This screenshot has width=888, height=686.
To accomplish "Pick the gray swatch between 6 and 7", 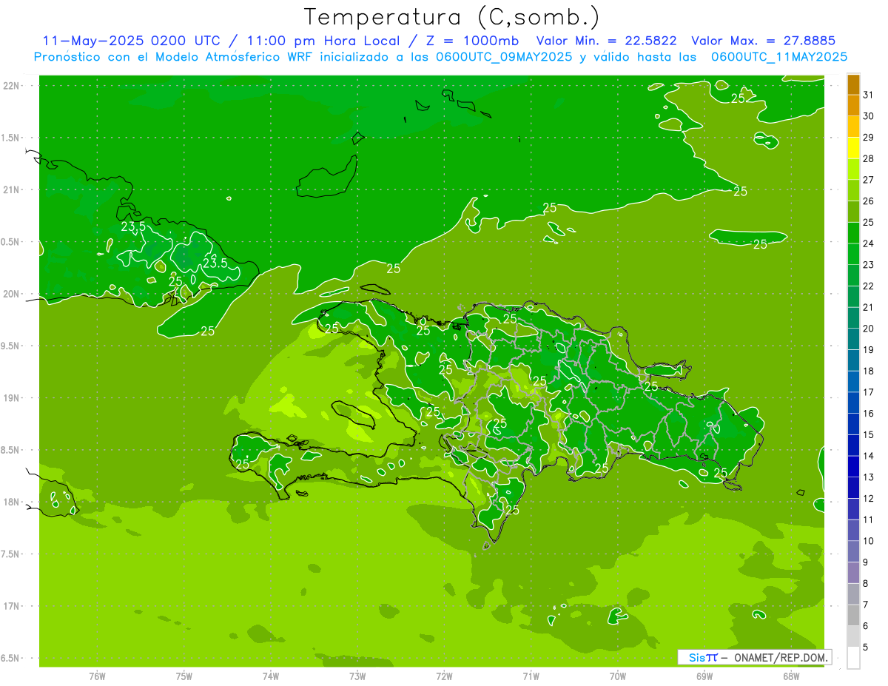I will pos(853,616).
